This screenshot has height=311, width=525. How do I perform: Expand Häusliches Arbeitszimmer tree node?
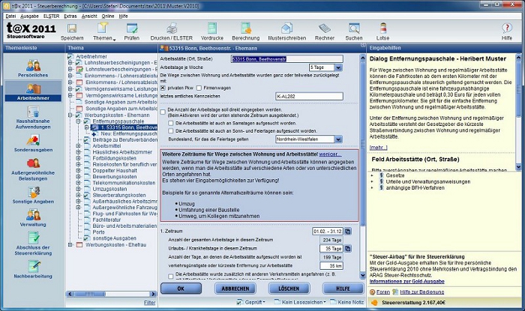pyautogui.click(x=78, y=152)
